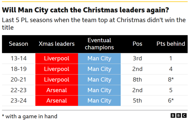The height and width of the screenshot is (122, 189).
Task: Select the 8th position cell
Action: (137, 79)
